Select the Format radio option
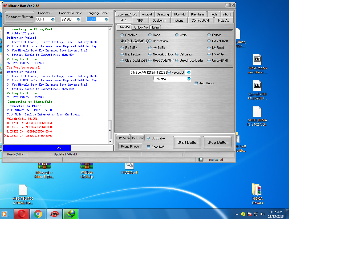Image resolution: width=341 pixels, height=273 pixels. point(209,35)
